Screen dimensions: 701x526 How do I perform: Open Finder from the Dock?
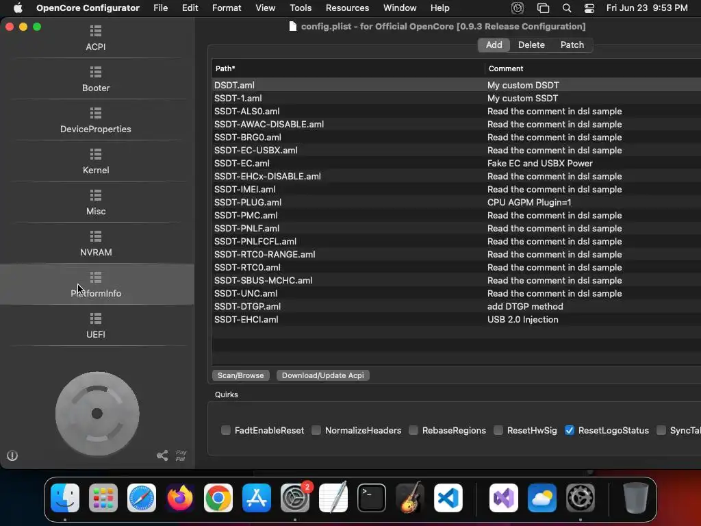click(x=65, y=498)
